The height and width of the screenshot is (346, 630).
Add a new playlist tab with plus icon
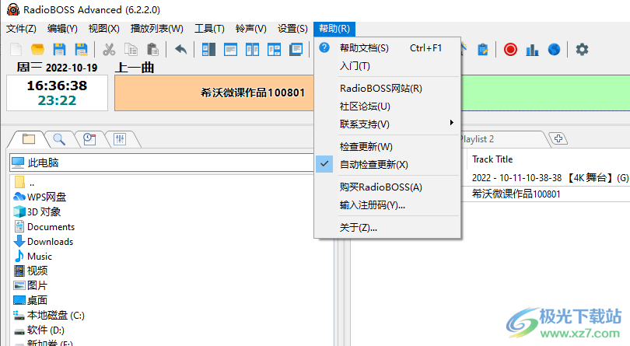(x=558, y=138)
